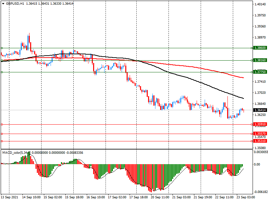Click the time axis label 15 Sep 18:00
Image resolution: width=268 pixels, height=201 pixels.
tap(74, 197)
